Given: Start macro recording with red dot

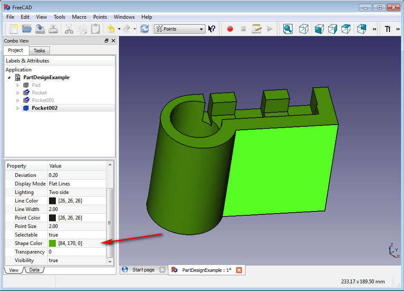Looking at the screenshot, I should (x=230, y=29).
